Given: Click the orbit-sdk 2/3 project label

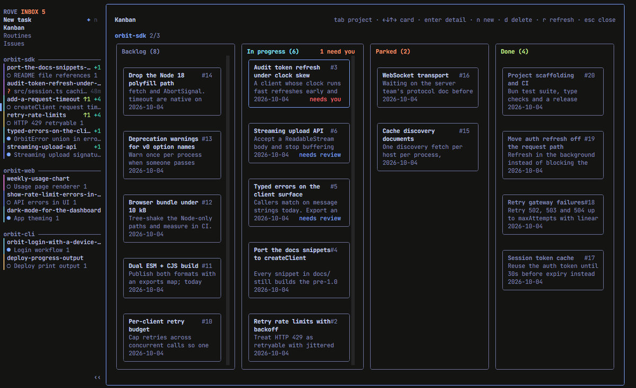Looking at the screenshot, I should coord(137,35).
